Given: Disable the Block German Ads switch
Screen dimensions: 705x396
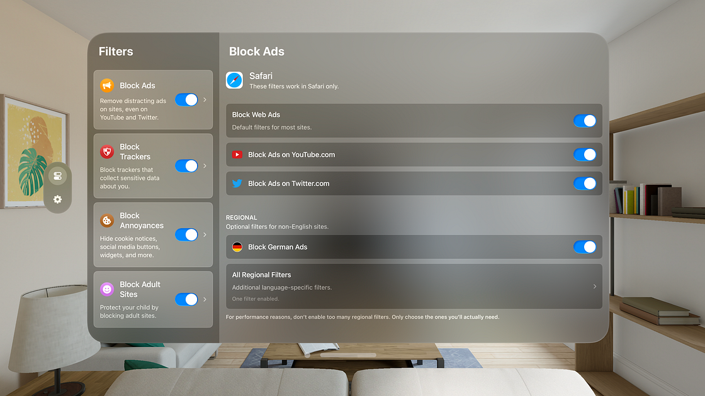Looking at the screenshot, I should tap(585, 247).
